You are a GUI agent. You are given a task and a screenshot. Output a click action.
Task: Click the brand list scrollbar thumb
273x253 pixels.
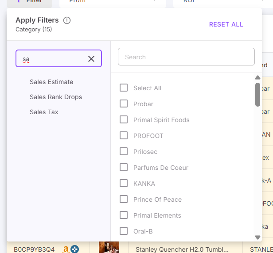tap(257, 95)
